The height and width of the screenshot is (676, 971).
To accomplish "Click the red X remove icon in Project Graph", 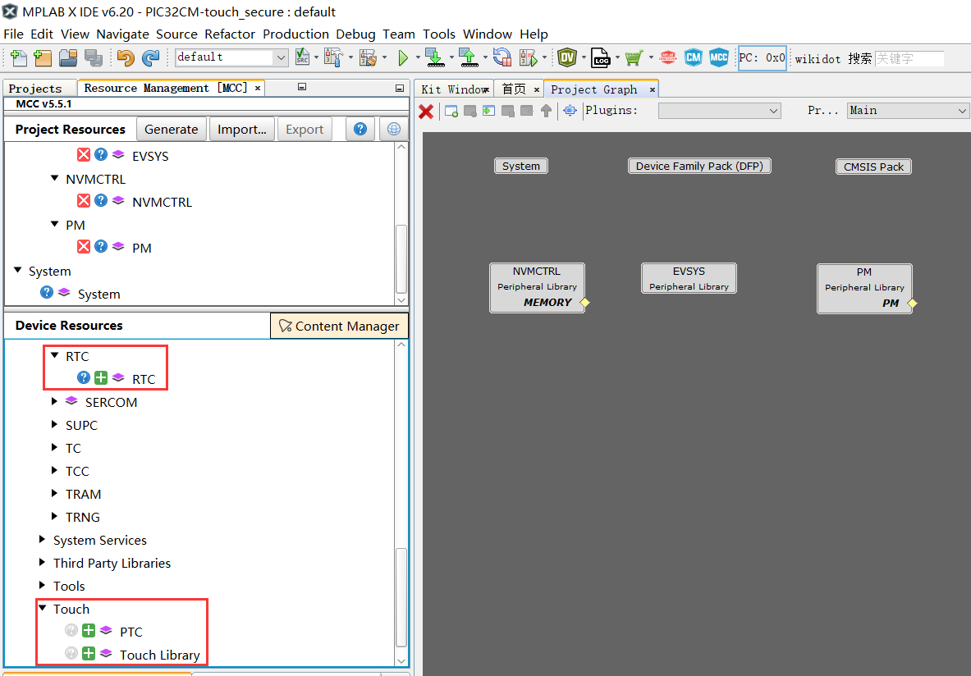I will 426,112.
